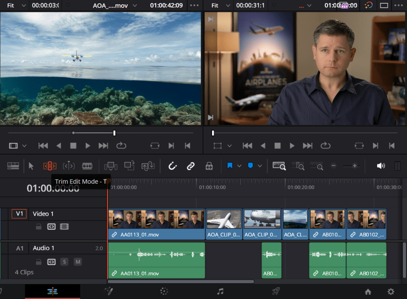
Task: Select the Blade Edit Mode tool
Action: pos(87,166)
